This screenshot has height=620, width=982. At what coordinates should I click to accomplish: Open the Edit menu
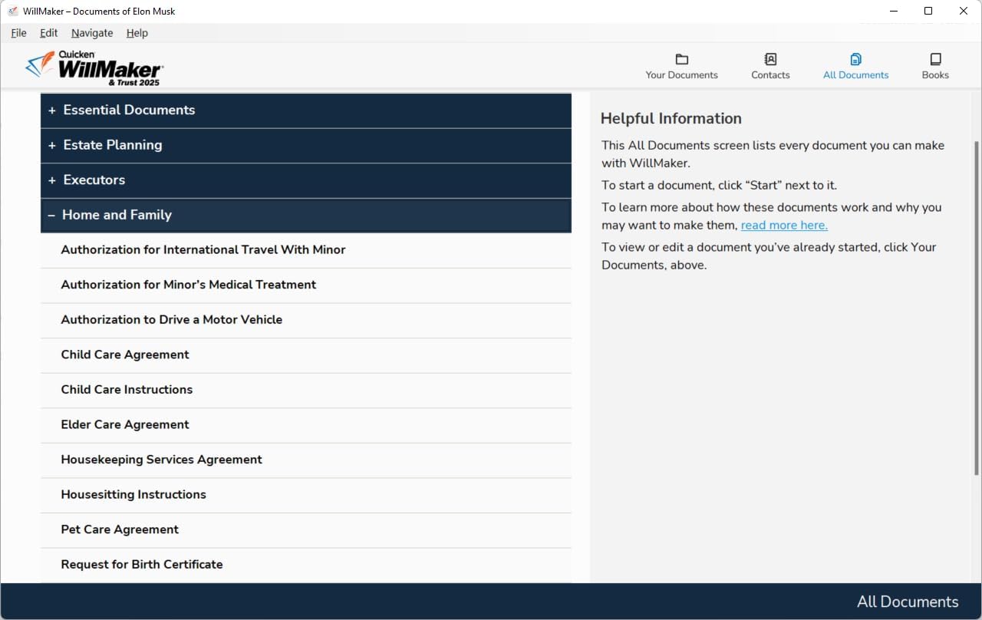click(x=49, y=33)
